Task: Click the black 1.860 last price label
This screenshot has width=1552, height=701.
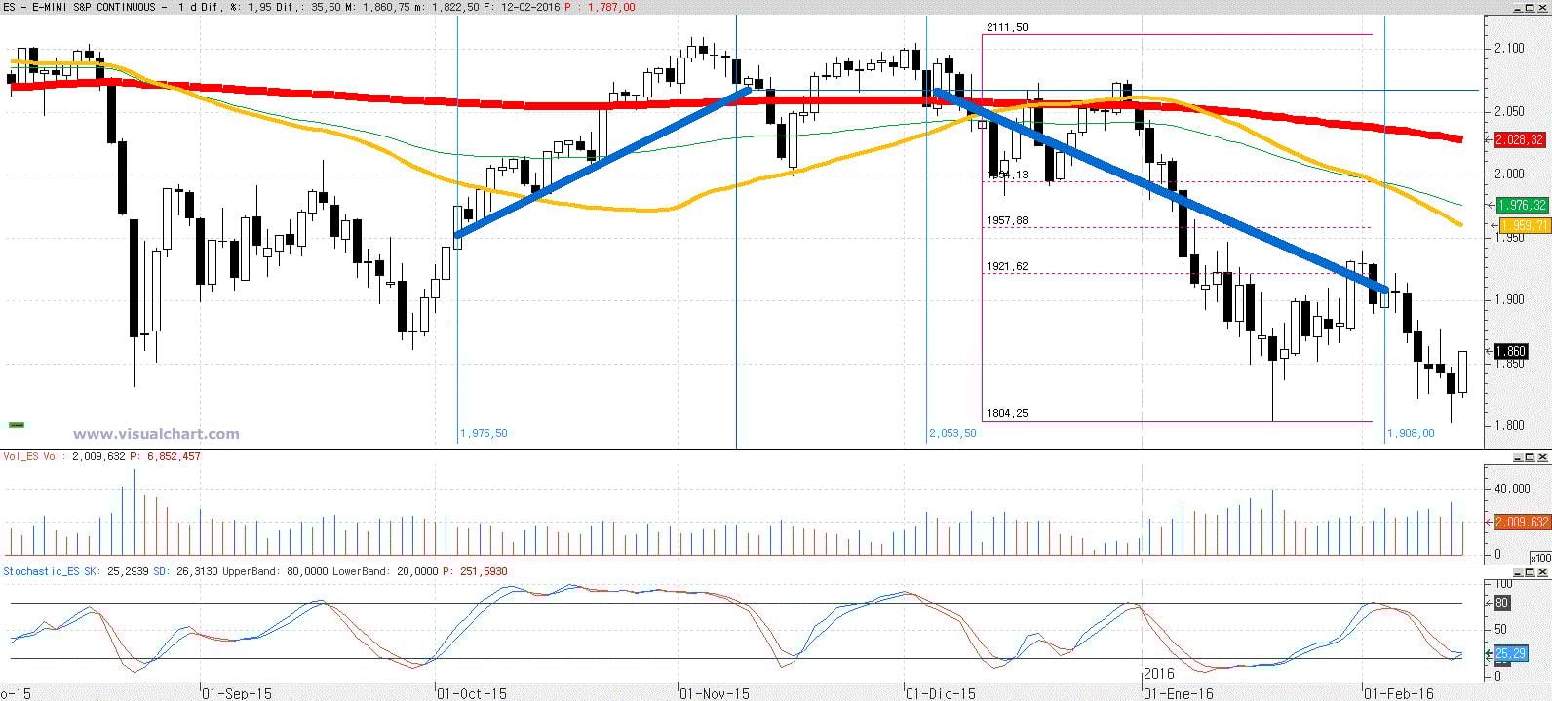Action: point(1510,352)
